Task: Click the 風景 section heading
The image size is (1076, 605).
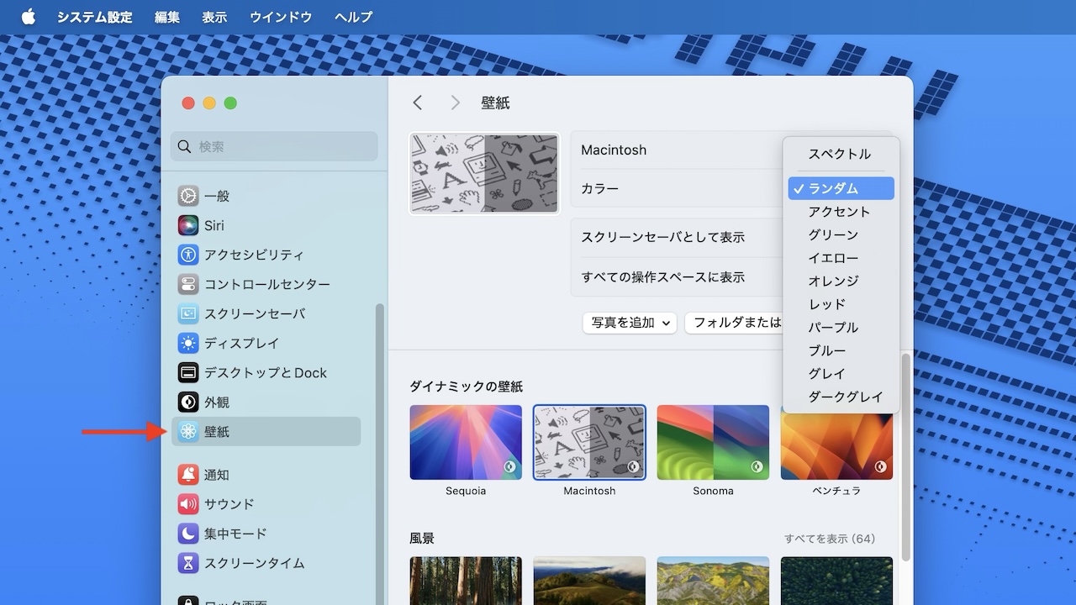Action: [x=422, y=539]
